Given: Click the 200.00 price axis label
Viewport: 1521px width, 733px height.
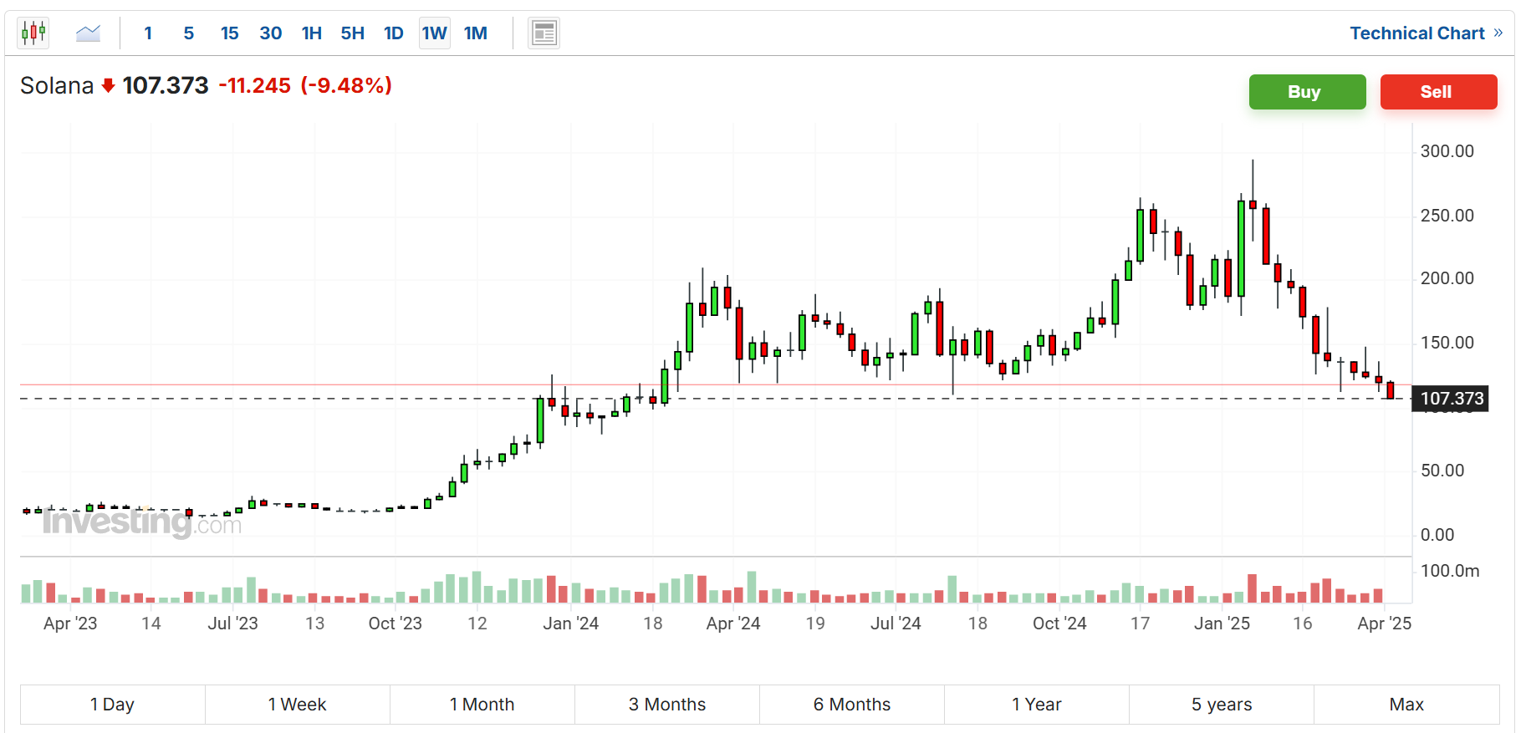Looking at the screenshot, I should click(1447, 278).
